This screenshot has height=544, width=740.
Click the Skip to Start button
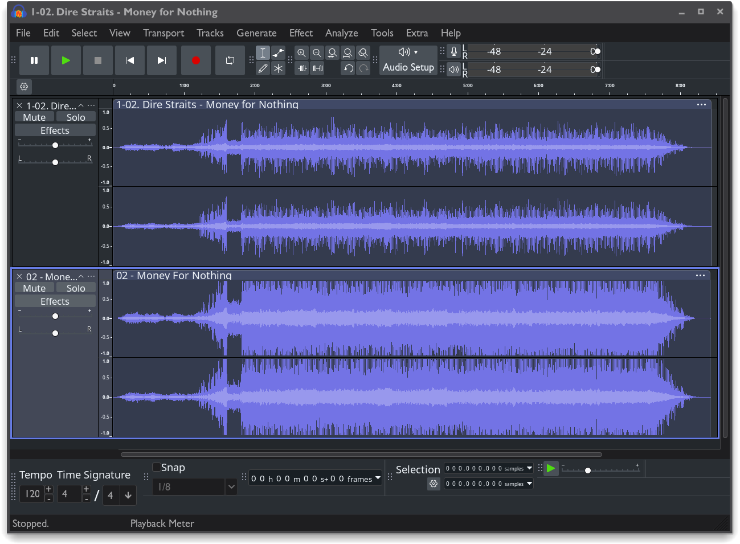130,60
